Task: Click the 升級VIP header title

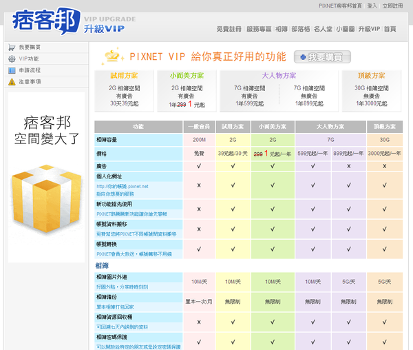Action: point(105,29)
